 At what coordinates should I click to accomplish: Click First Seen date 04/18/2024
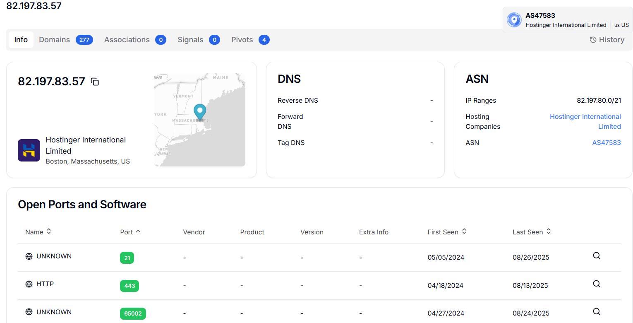(x=446, y=286)
